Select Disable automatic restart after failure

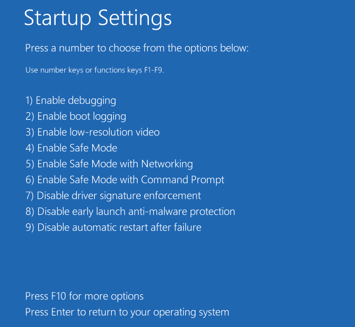coord(113,228)
